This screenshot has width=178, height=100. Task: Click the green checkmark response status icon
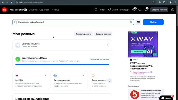[18, 59]
